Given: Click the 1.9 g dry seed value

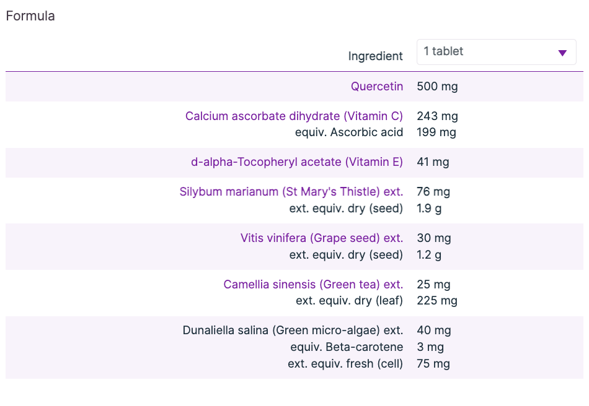Looking at the screenshot, I should point(429,209).
